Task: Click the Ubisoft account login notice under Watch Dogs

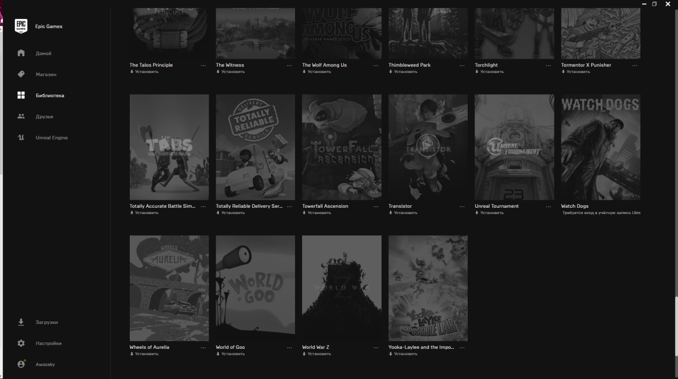Action: click(x=601, y=213)
